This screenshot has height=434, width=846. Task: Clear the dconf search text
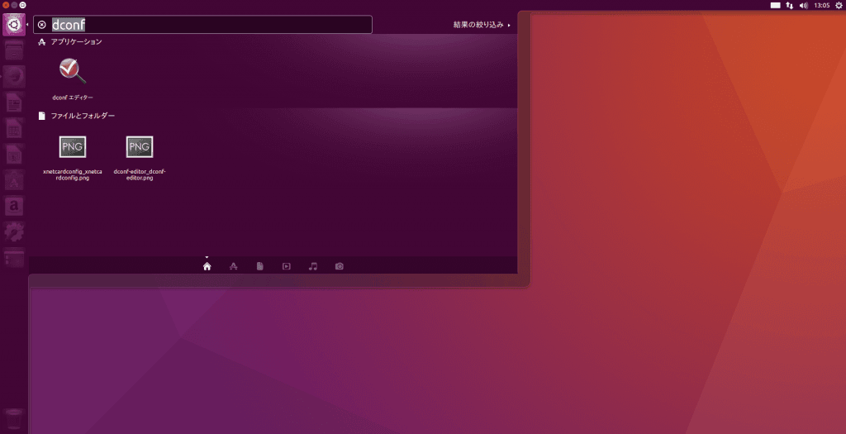click(x=42, y=24)
